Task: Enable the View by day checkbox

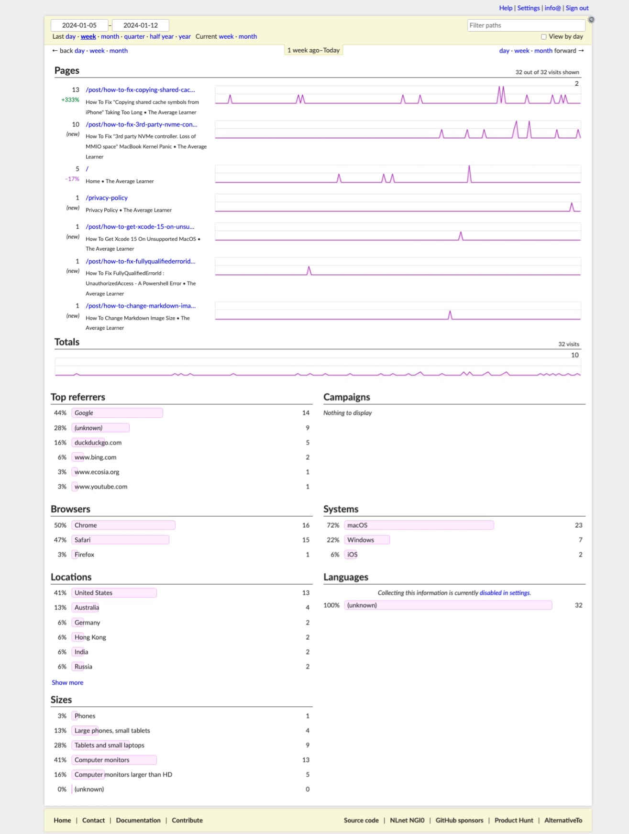Action: (x=543, y=37)
